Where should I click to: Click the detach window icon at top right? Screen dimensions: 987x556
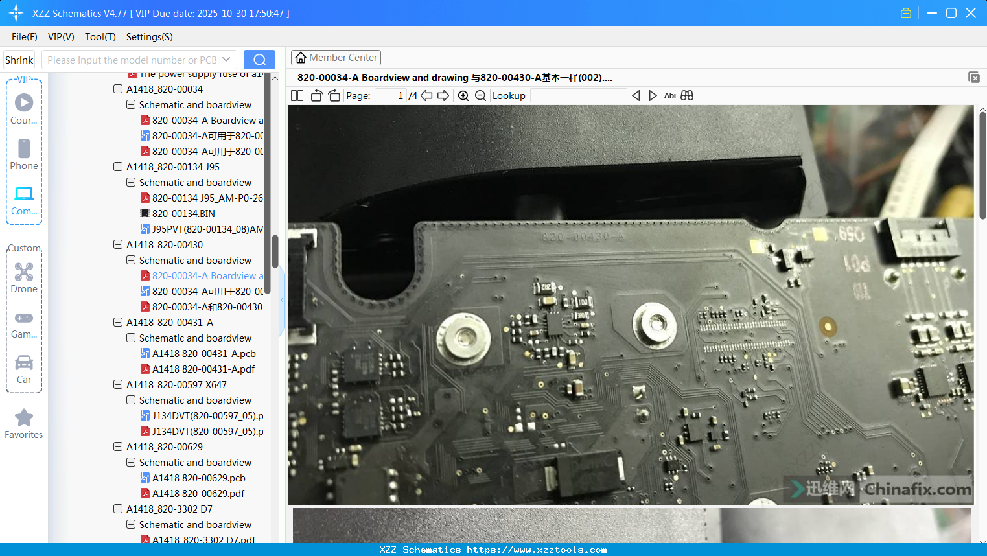click(974, 77)
